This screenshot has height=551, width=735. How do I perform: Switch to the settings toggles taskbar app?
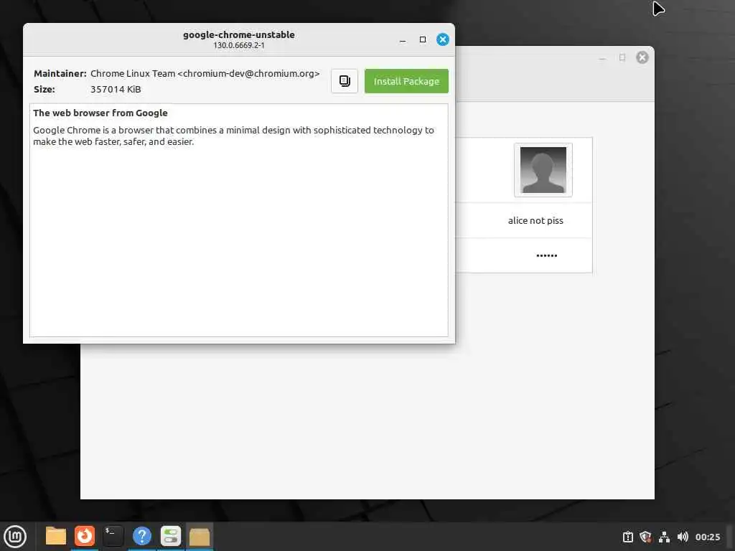[171, 536]
